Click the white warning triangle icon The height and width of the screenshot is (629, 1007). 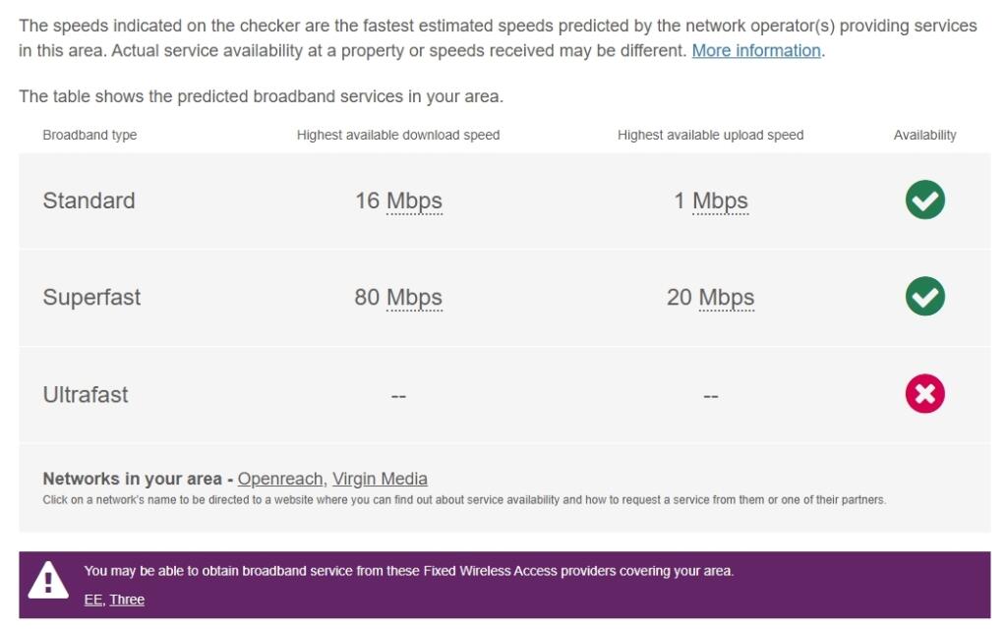[48, 581]
